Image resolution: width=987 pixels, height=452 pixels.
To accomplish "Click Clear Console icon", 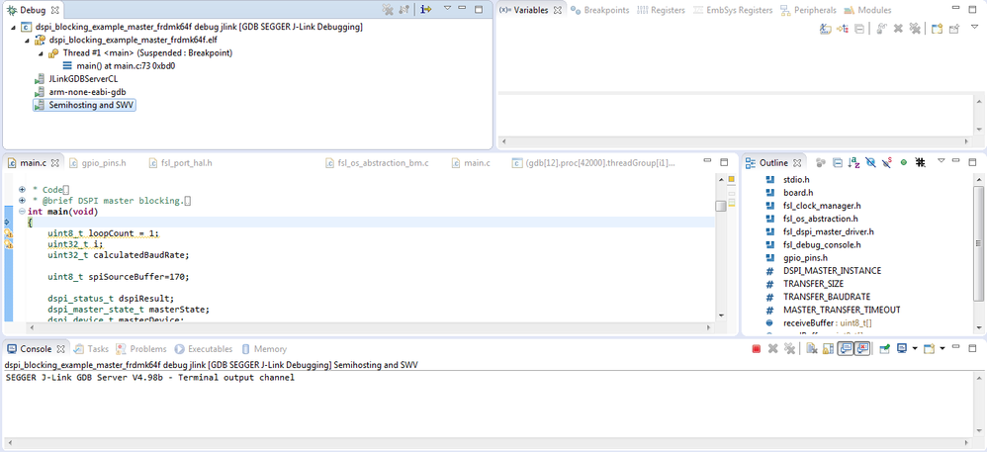I will coord(812,349).
